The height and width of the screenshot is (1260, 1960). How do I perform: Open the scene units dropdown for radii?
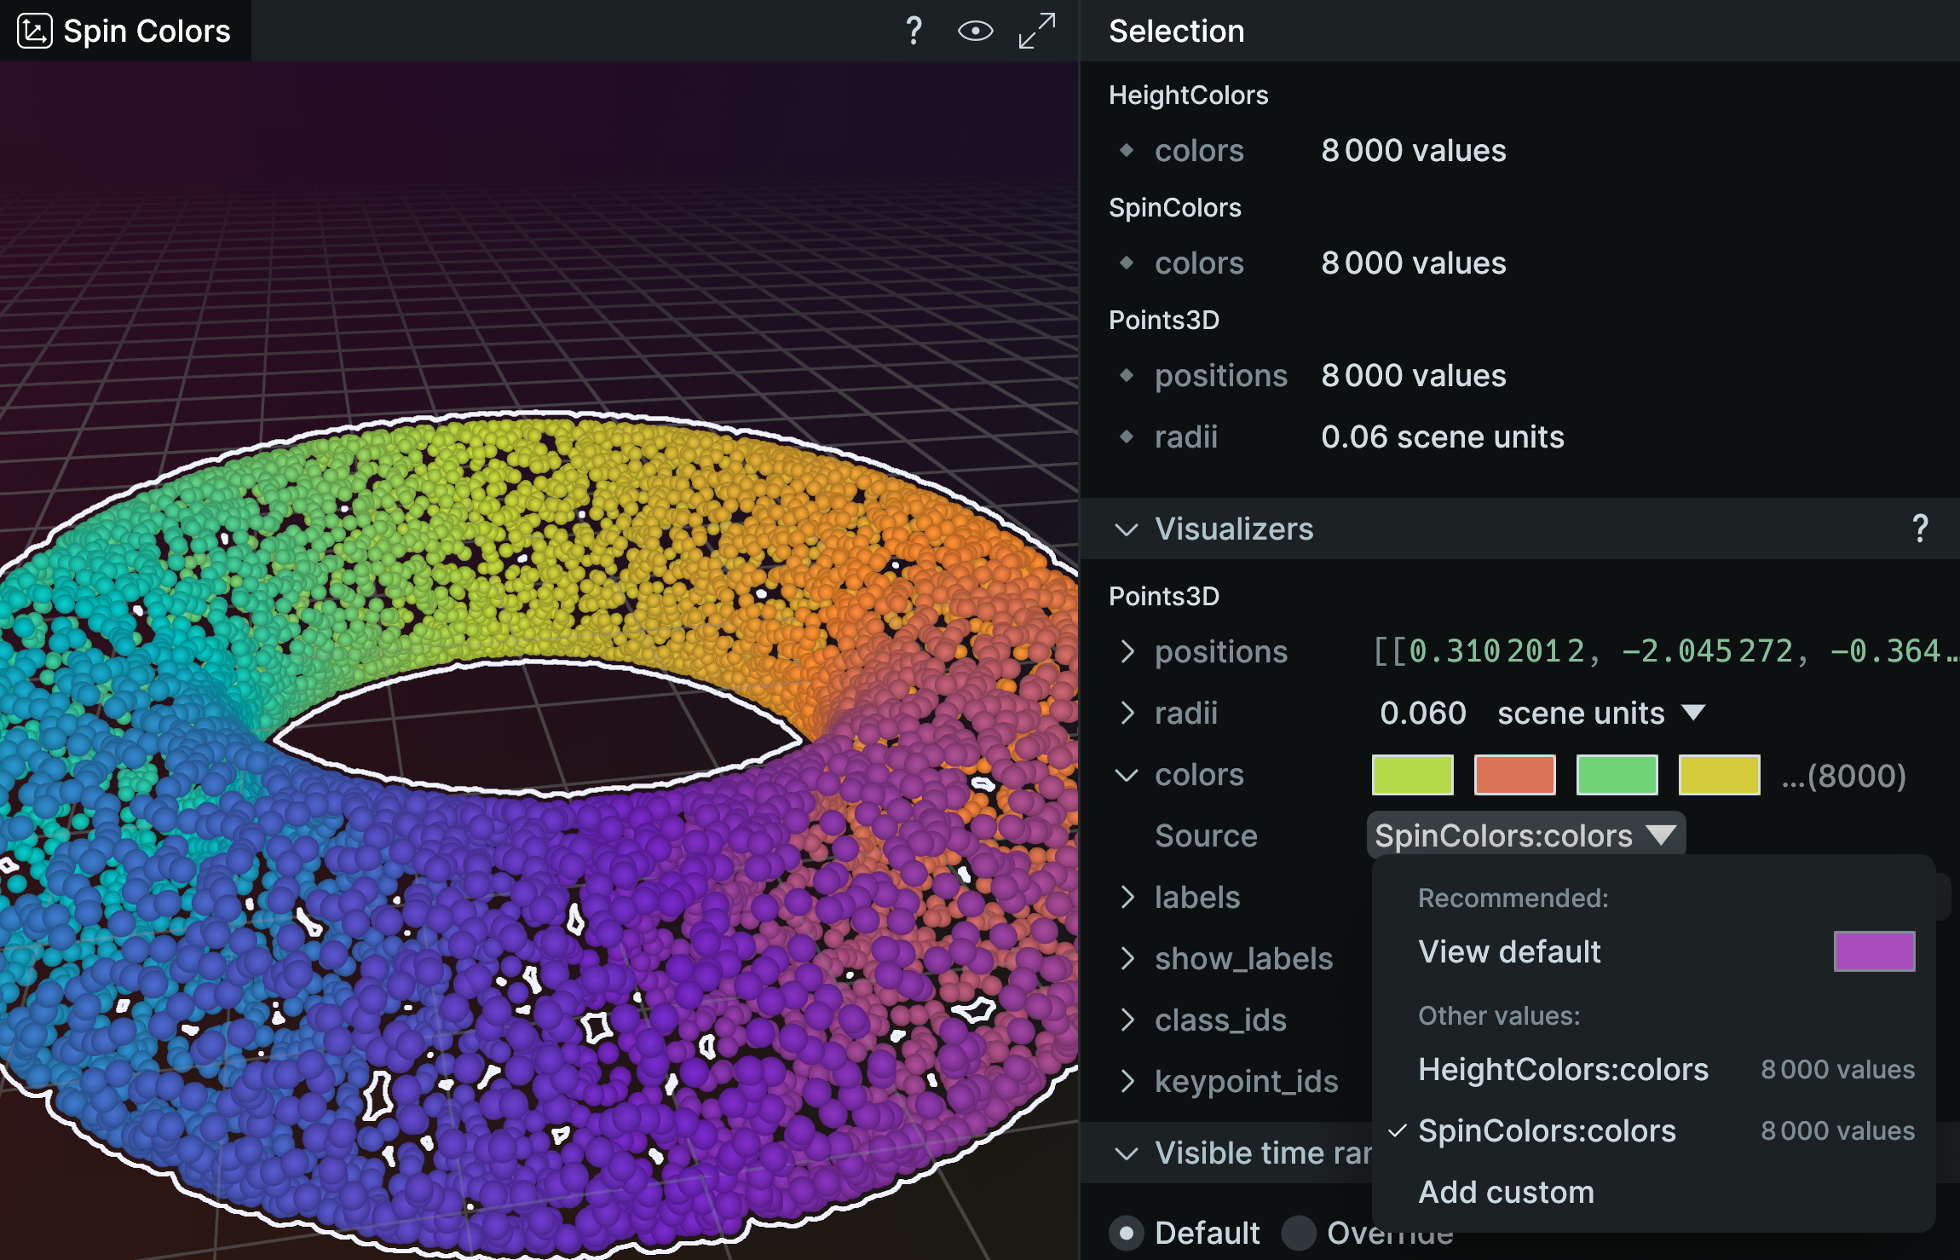tap(1601, 714)
